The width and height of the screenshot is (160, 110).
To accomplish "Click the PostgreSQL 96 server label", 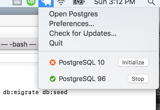I will [x=82, y=79].
